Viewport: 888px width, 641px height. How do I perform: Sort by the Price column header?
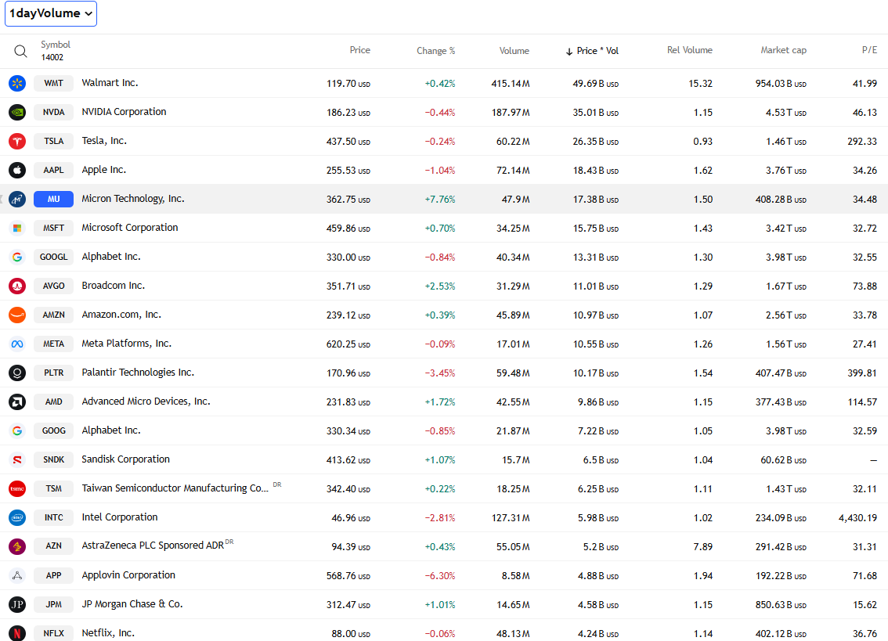coord(359,50)
